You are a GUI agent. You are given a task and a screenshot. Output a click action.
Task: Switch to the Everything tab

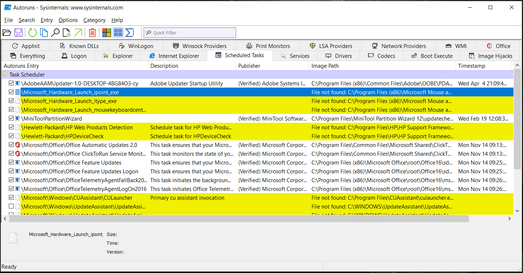pyautogui.click(x=27, y=56)
